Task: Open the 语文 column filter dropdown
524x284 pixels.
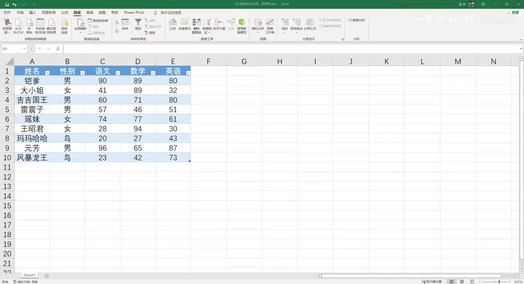Action: click(x=118, y=73)
